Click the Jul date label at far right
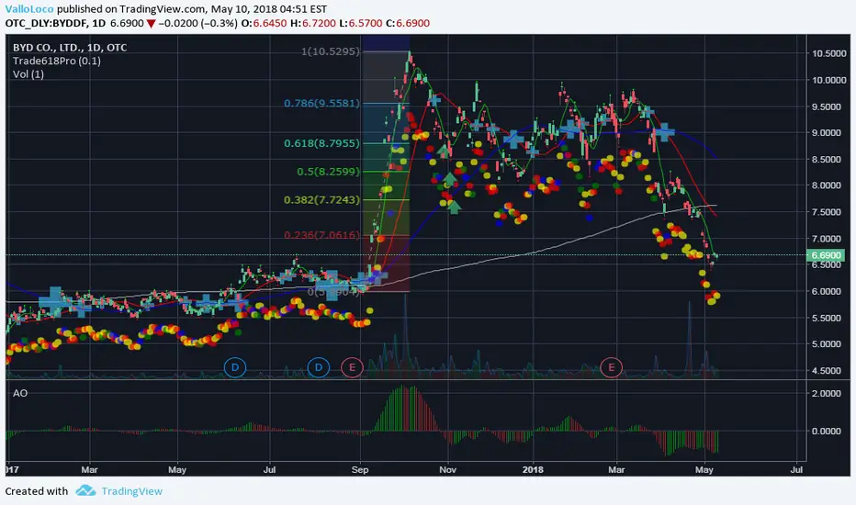856x505 pixels. pos(796,469)
